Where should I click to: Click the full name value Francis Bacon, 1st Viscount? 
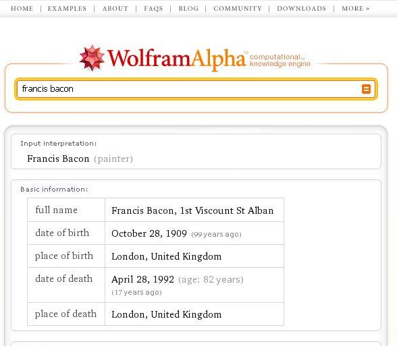coord(192,210)
